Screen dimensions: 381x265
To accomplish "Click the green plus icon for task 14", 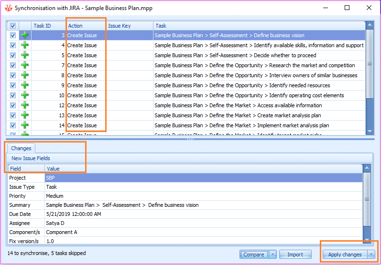I will [x=25, y=125].
